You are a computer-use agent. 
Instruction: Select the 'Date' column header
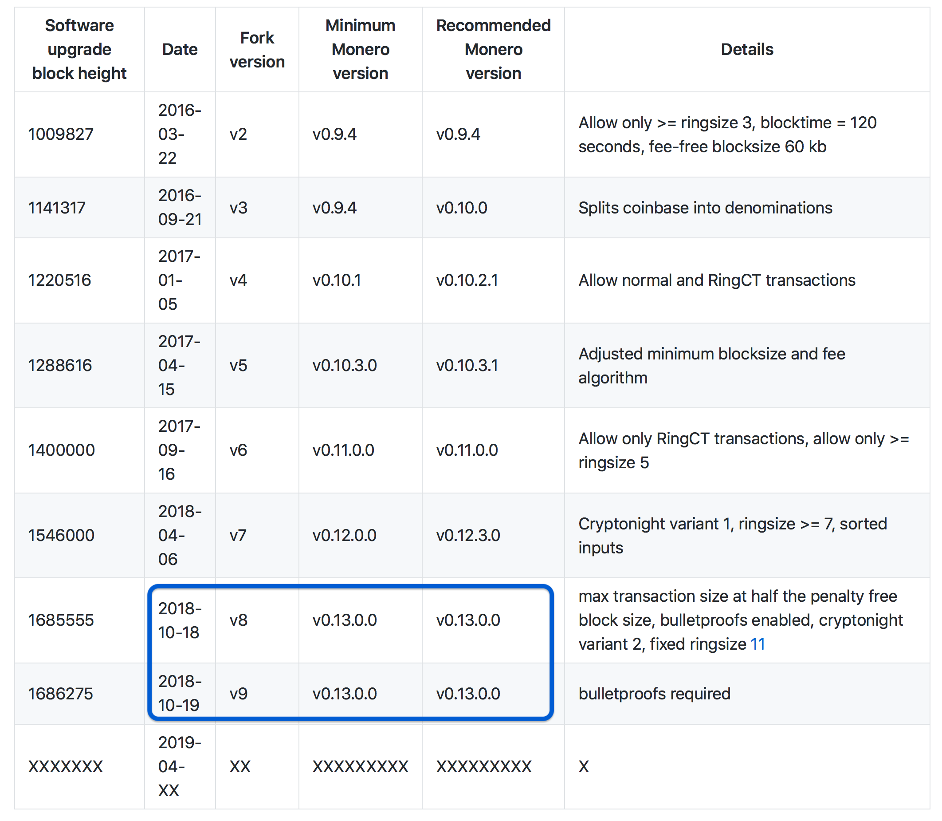[x=180, y=49]
